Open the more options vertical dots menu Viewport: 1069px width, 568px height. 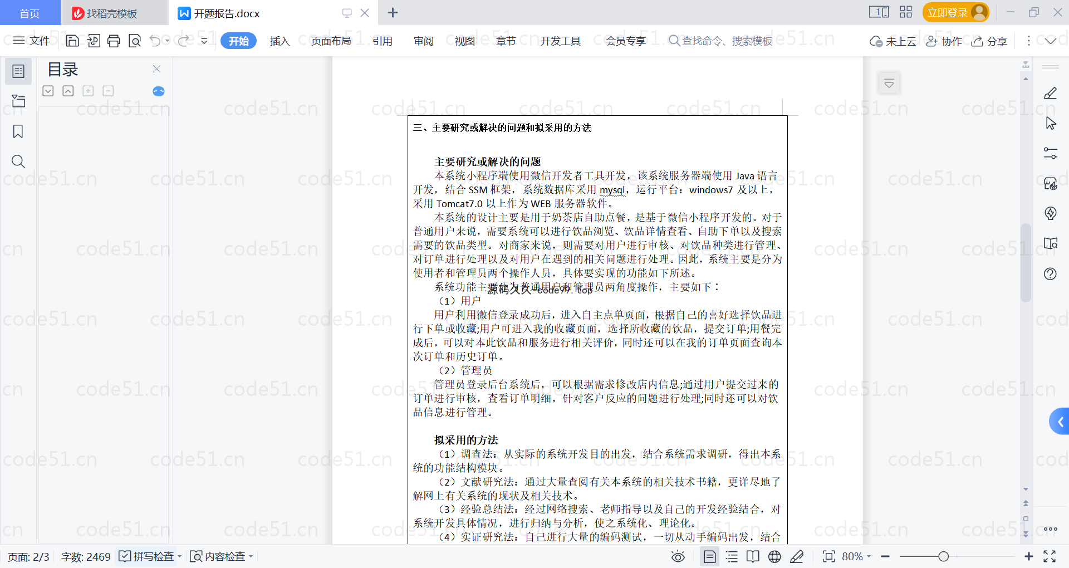pyautogui.click(x=1028, y=41)
